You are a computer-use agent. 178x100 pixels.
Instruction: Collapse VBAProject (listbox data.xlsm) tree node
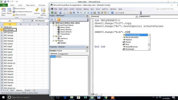click(51, 23)
